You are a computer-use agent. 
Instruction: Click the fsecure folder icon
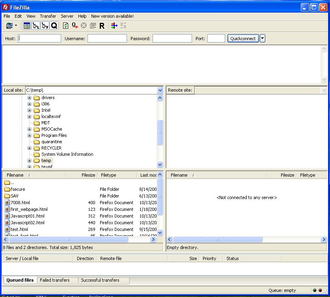pyautogui.click(x=7, y=189)
